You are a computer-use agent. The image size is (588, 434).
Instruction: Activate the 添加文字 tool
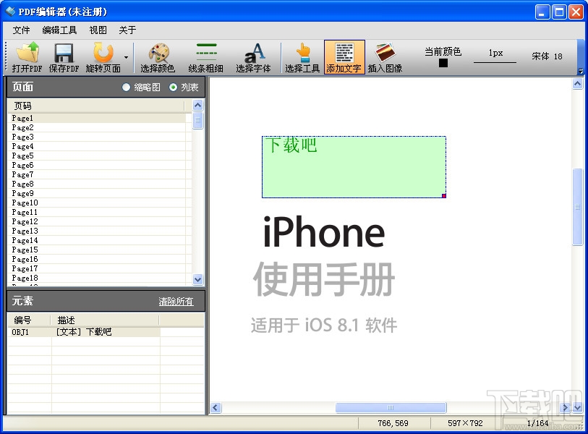pyautogui.click(x=344, y=57)
